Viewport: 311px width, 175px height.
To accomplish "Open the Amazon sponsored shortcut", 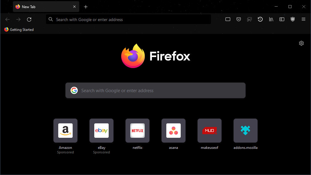I will 65,131.
